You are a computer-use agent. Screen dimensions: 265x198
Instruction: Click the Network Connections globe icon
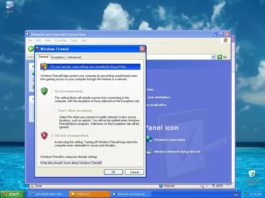149,139
